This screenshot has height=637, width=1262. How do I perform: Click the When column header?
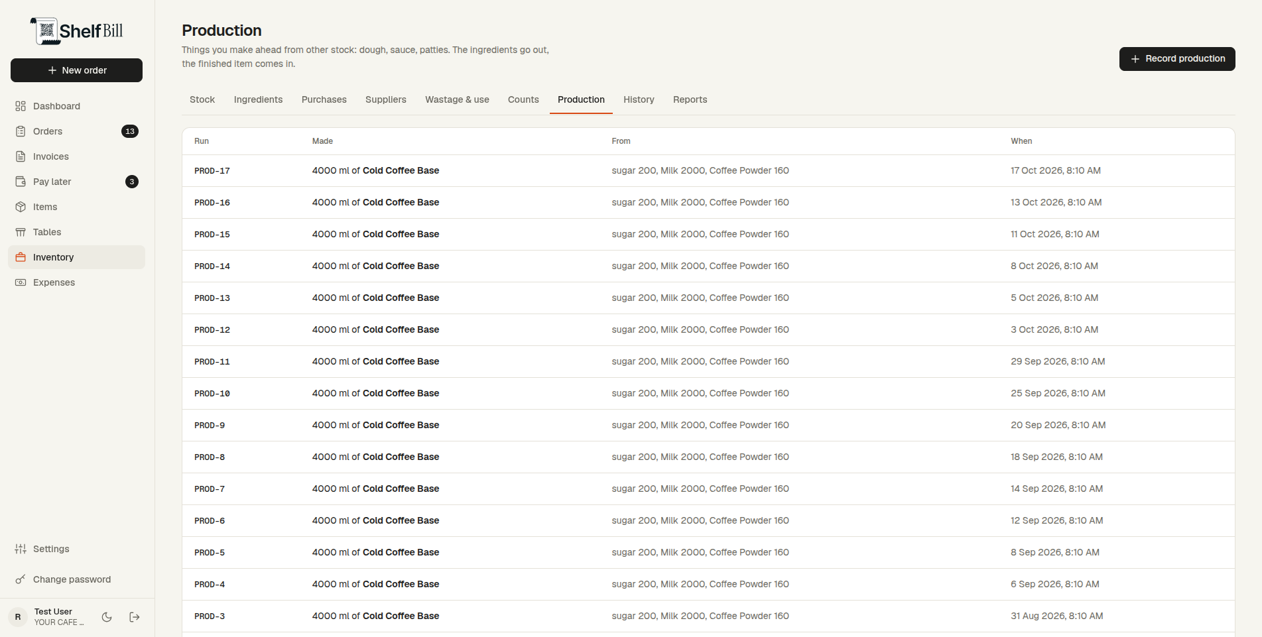(x=1021, y=141)
